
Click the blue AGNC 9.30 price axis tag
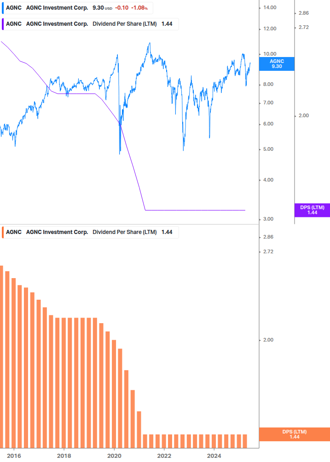(x=277, y=64)
